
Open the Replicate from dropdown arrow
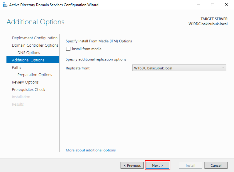point(223,68)
